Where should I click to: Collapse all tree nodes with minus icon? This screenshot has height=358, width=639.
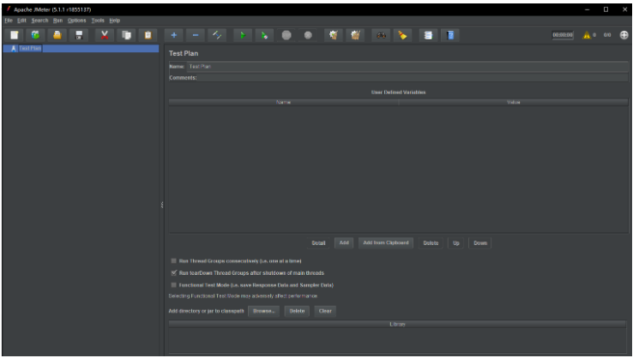(196, 35)
